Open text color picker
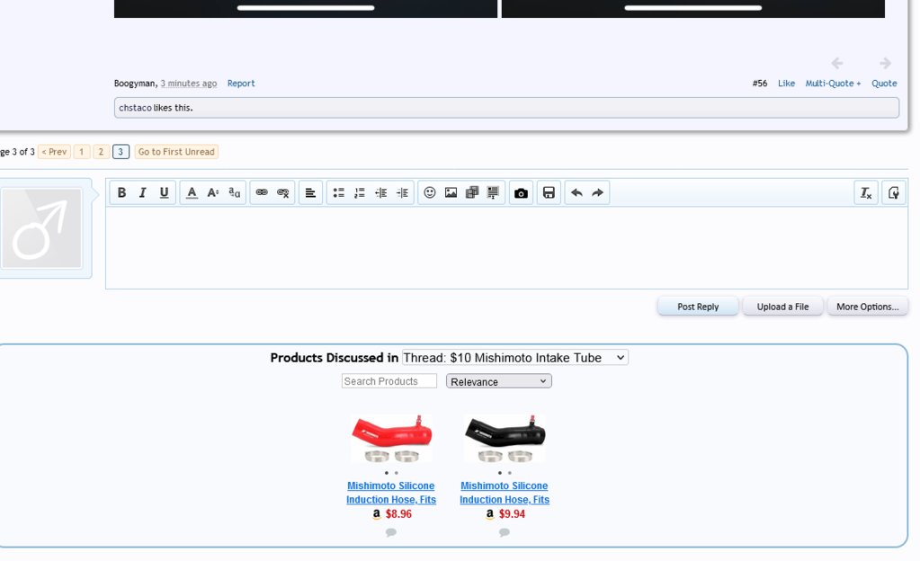The width and height of the screenshot is (920, 561). tap(192, 192)
